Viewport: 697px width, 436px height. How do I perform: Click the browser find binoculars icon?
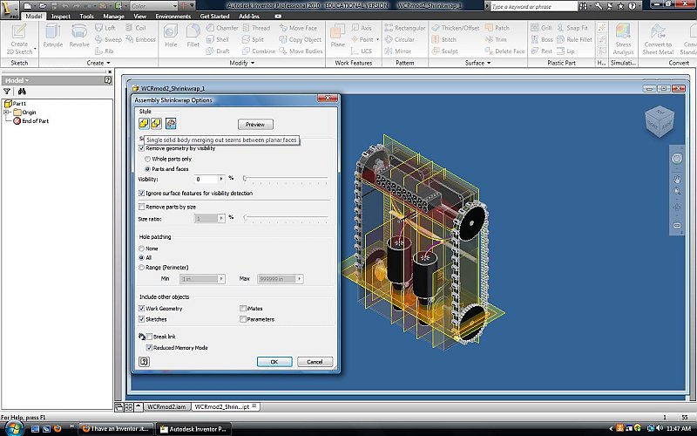click(x=22, y=92)
